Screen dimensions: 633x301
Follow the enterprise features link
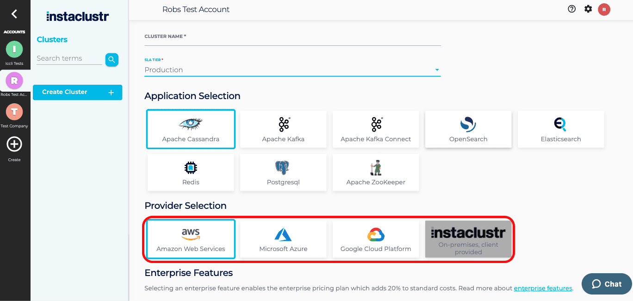point(543,288)
